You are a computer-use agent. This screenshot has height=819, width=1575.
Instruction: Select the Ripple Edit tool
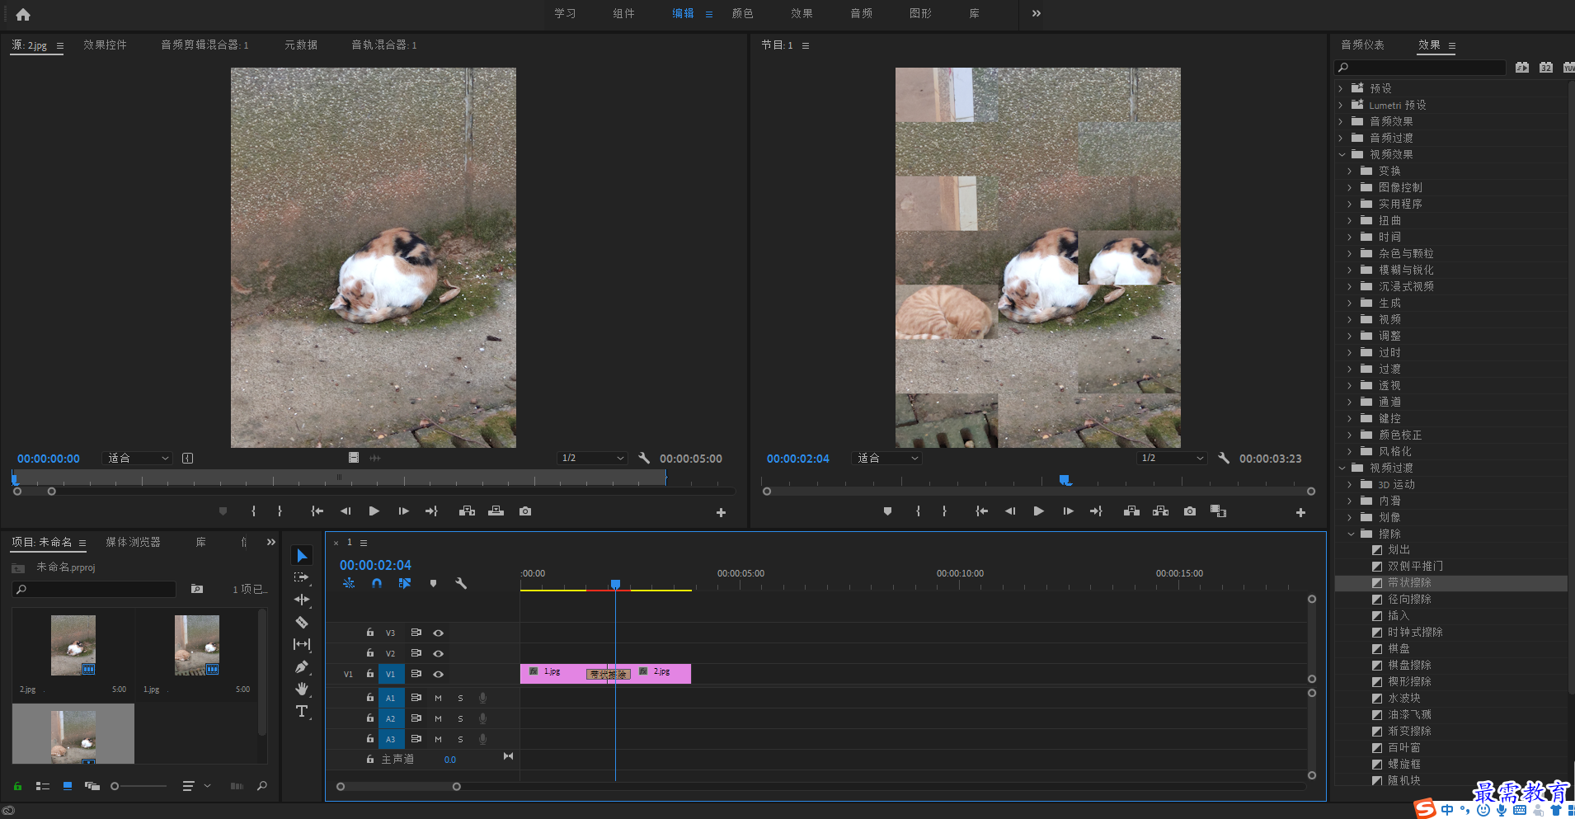pos(302,600)
